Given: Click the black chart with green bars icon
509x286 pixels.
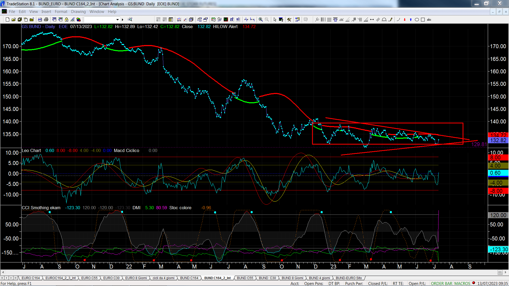Looking at the screenshot, I should pyautogui.click(x=226, y=19).
